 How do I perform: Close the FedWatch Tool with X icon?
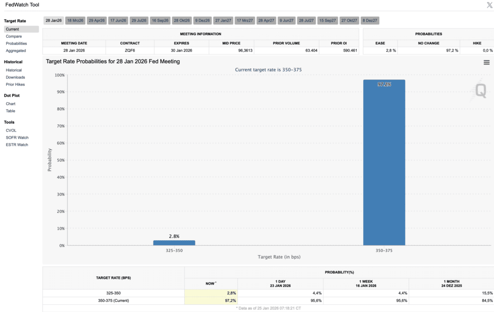(x=490, y=5)
